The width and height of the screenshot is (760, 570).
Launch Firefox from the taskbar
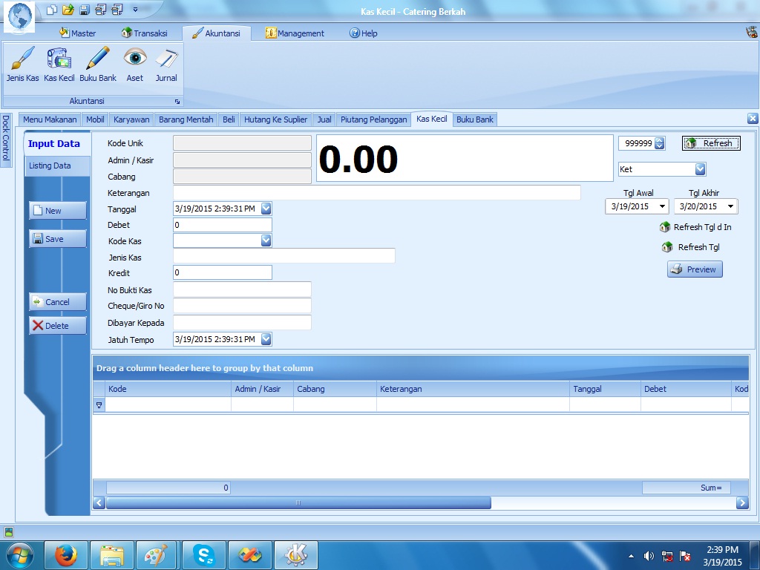point(66,554)
